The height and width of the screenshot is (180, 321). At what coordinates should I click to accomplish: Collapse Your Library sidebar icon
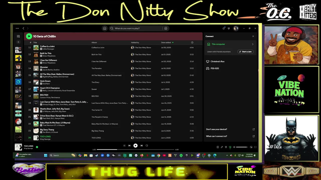click(18, 36)
